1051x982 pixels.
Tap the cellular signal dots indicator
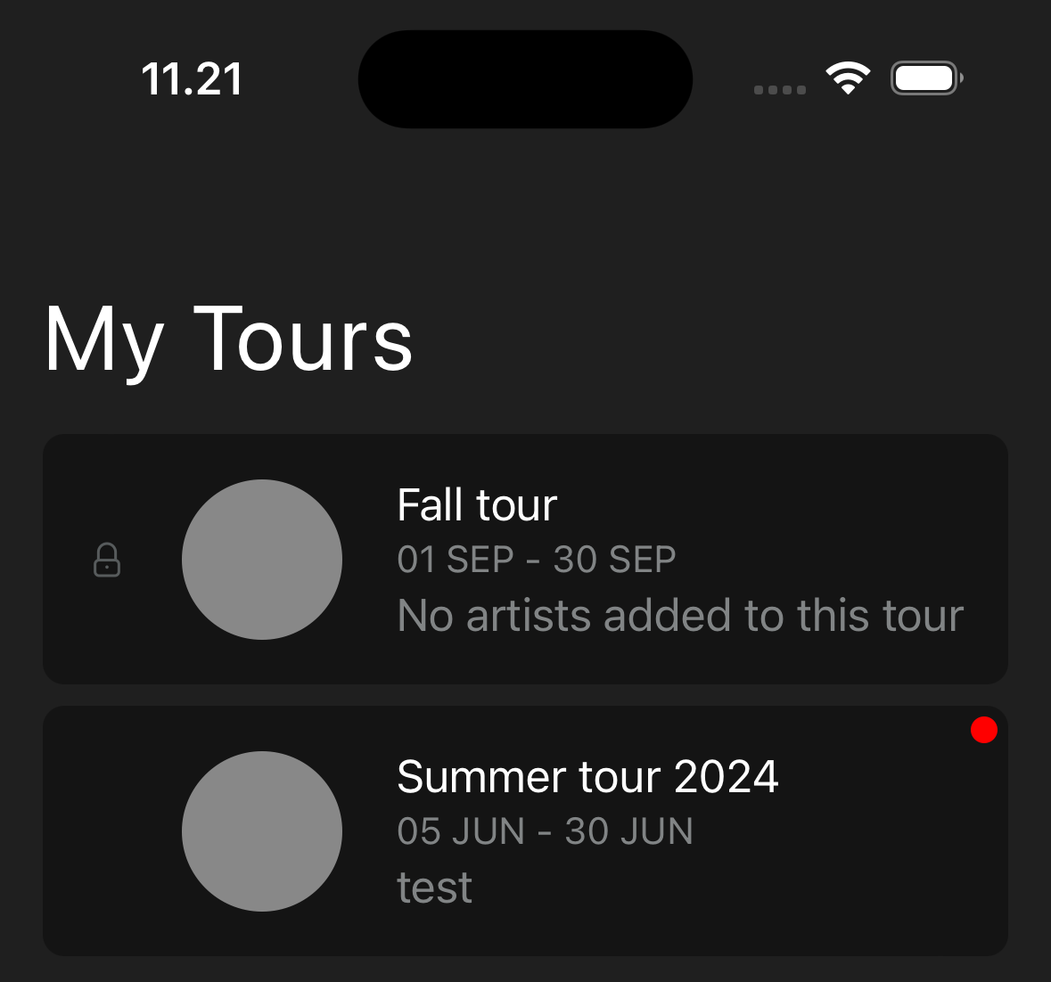pos(777,89)
